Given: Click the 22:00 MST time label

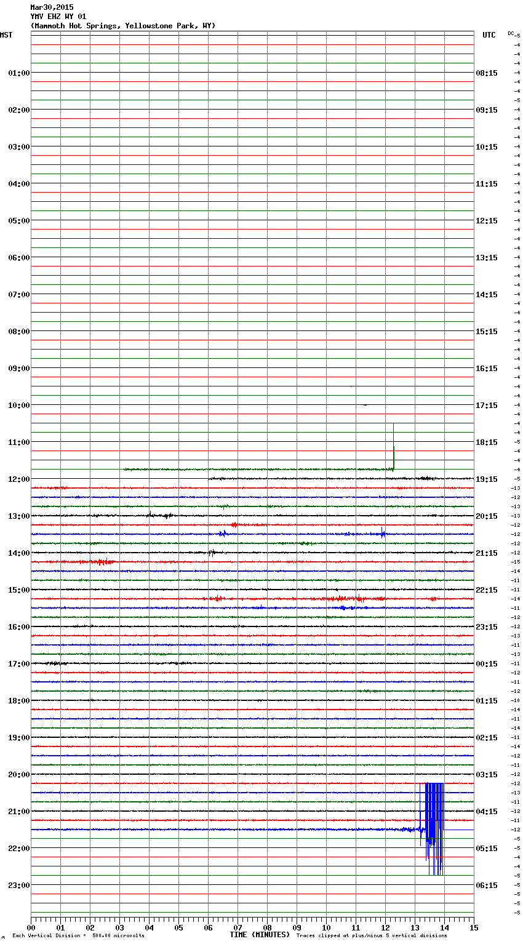Looking at the screenshot, I should pyautogui.click(x=18, y=849).
